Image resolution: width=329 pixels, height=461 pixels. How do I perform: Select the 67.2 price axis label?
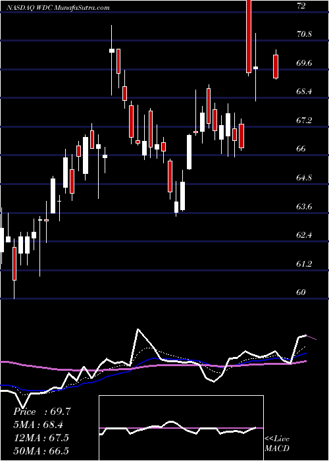(x=304, y=121)
